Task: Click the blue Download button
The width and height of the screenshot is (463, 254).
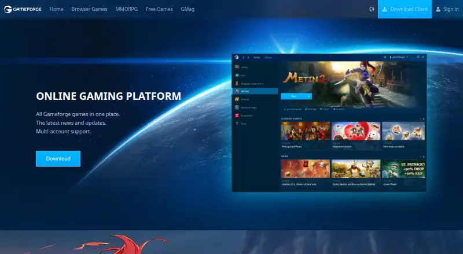Action: pyautogui.click(x=58, y=159)
